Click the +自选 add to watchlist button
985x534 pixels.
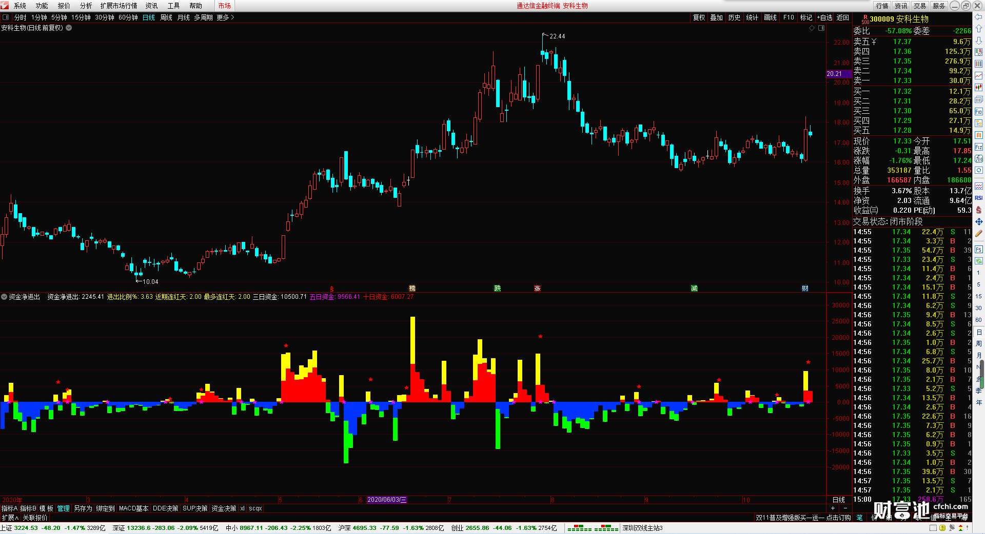pyautogui.click(x=824, y=17)
